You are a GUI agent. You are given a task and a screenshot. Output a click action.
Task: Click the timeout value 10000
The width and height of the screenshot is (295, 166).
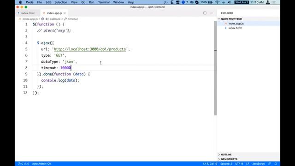point(65,68)
